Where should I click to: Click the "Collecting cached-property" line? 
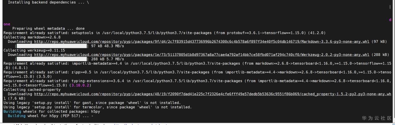[x=32, y=90]
